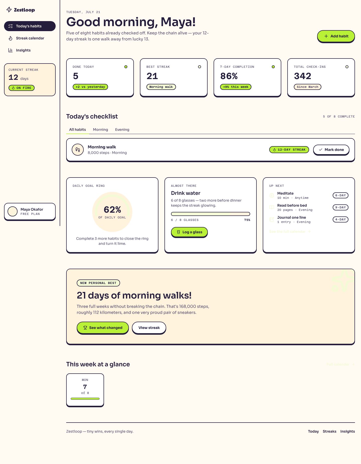Click the Morning walk footsteps icon

pos(78,150)
